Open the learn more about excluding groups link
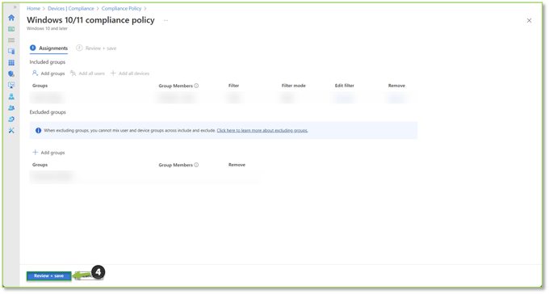The height and width of the screenshot is (294, 549). click(x=262, y=130)
